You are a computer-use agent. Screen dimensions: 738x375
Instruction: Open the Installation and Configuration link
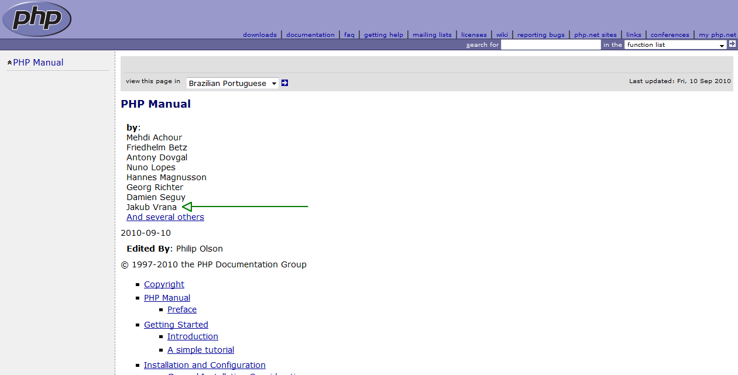pos(205,365)
